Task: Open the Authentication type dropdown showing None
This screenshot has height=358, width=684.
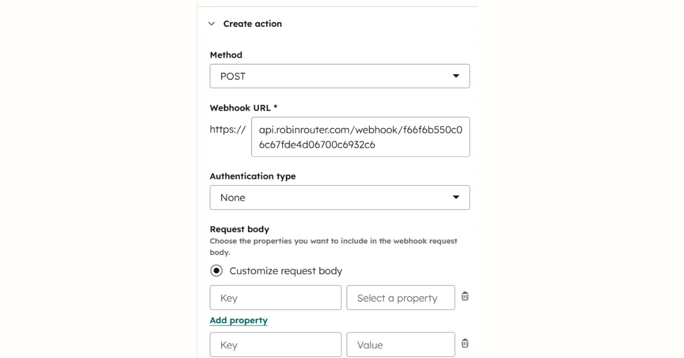Action: point(340,197)
